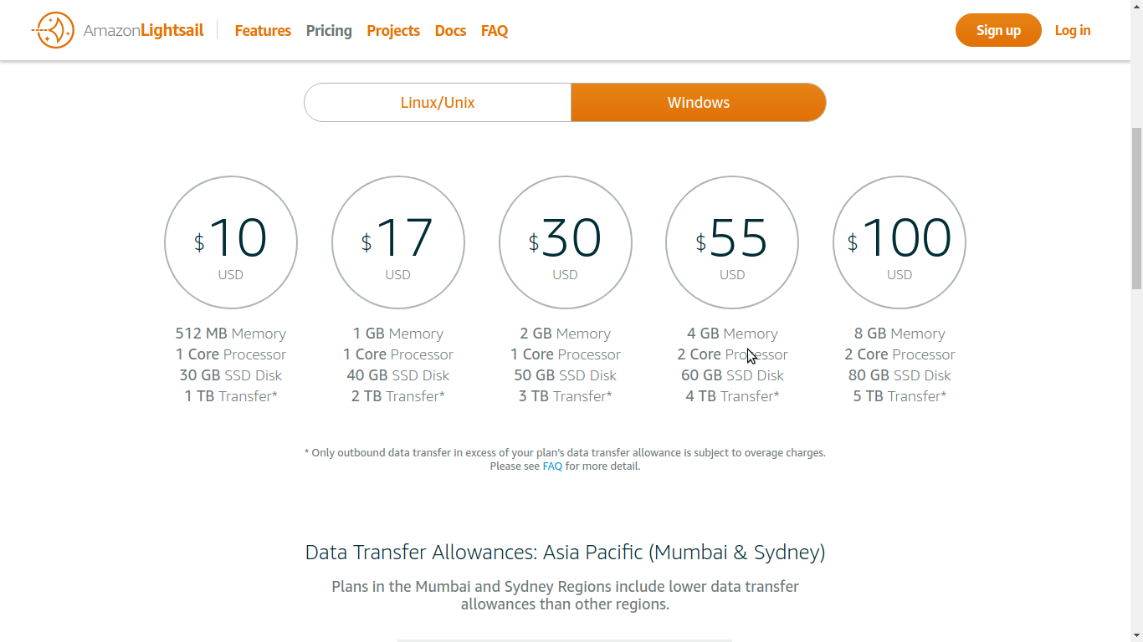Select the Windows pricing toggle
Image resolution: width=1143 pixels, height=642 pixels.
pyautogui.click(x=699, y=103)
